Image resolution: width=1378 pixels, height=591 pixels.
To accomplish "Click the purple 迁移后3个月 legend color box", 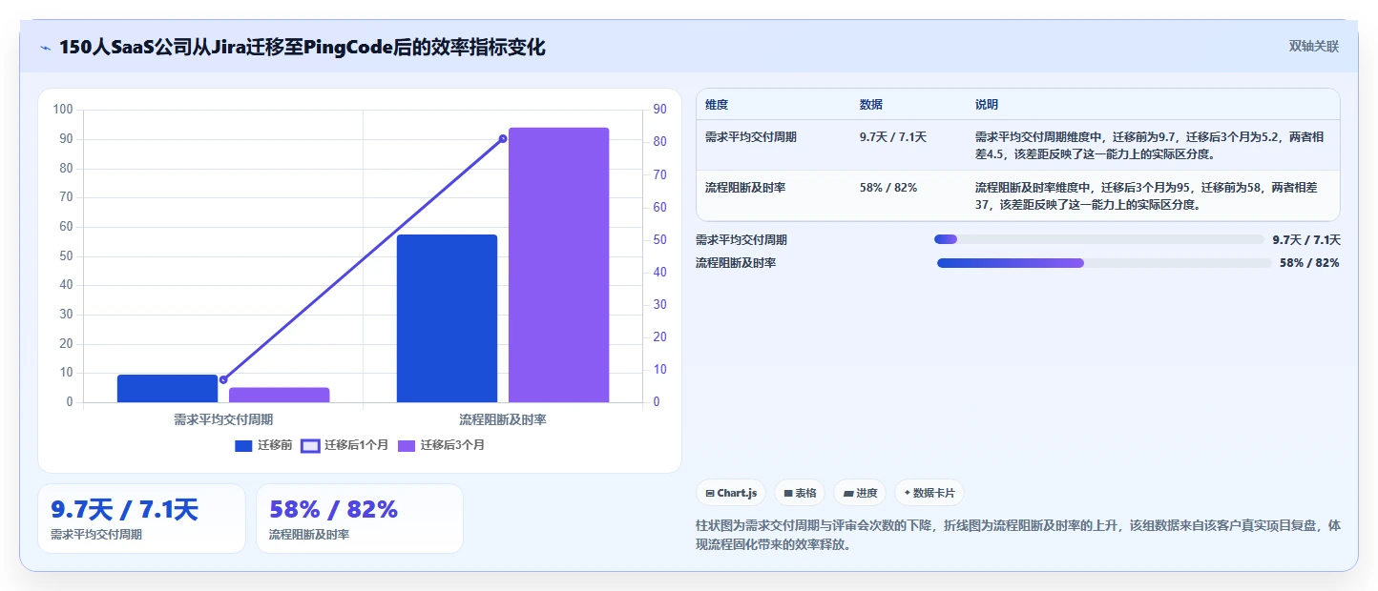I will tap(406, 445).
